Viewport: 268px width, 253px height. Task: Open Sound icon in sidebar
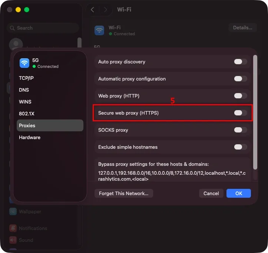[x=13, y=240]
